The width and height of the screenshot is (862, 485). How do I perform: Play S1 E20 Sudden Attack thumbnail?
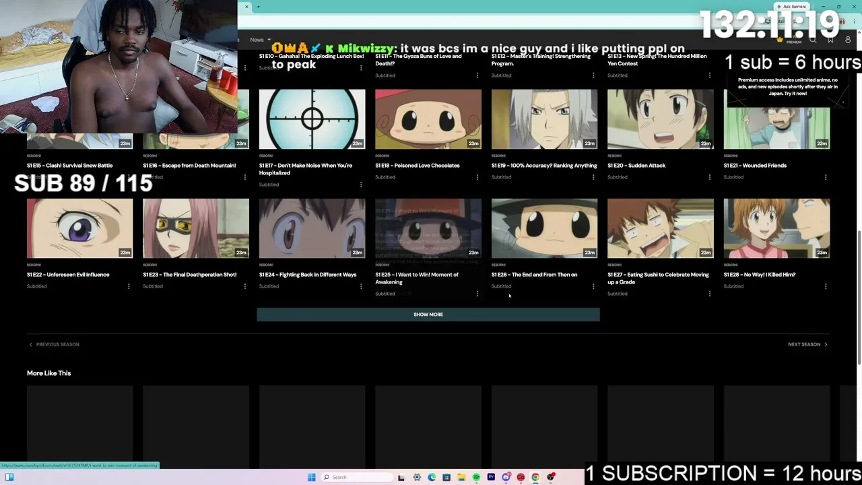(x=661, y=119)
